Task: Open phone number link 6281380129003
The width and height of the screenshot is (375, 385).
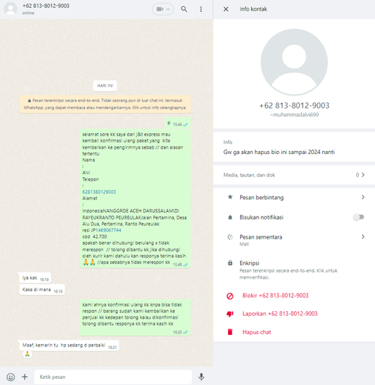Action: (x=99, y=192)
